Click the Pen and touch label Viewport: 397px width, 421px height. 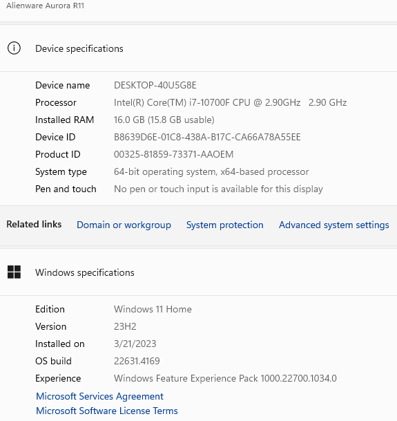click(x=66, y=189)
